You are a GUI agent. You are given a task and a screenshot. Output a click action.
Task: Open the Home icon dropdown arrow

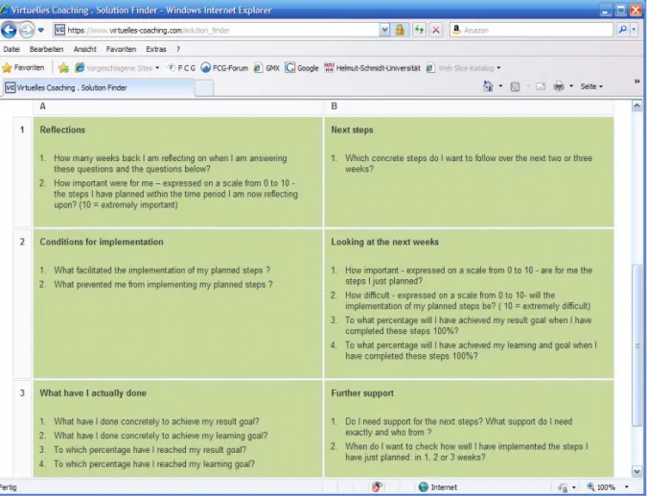pos(500,86)
